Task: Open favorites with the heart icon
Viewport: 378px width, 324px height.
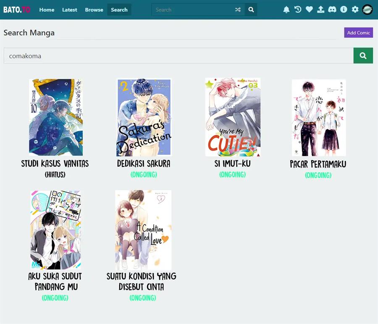Action: coord(309,9)
